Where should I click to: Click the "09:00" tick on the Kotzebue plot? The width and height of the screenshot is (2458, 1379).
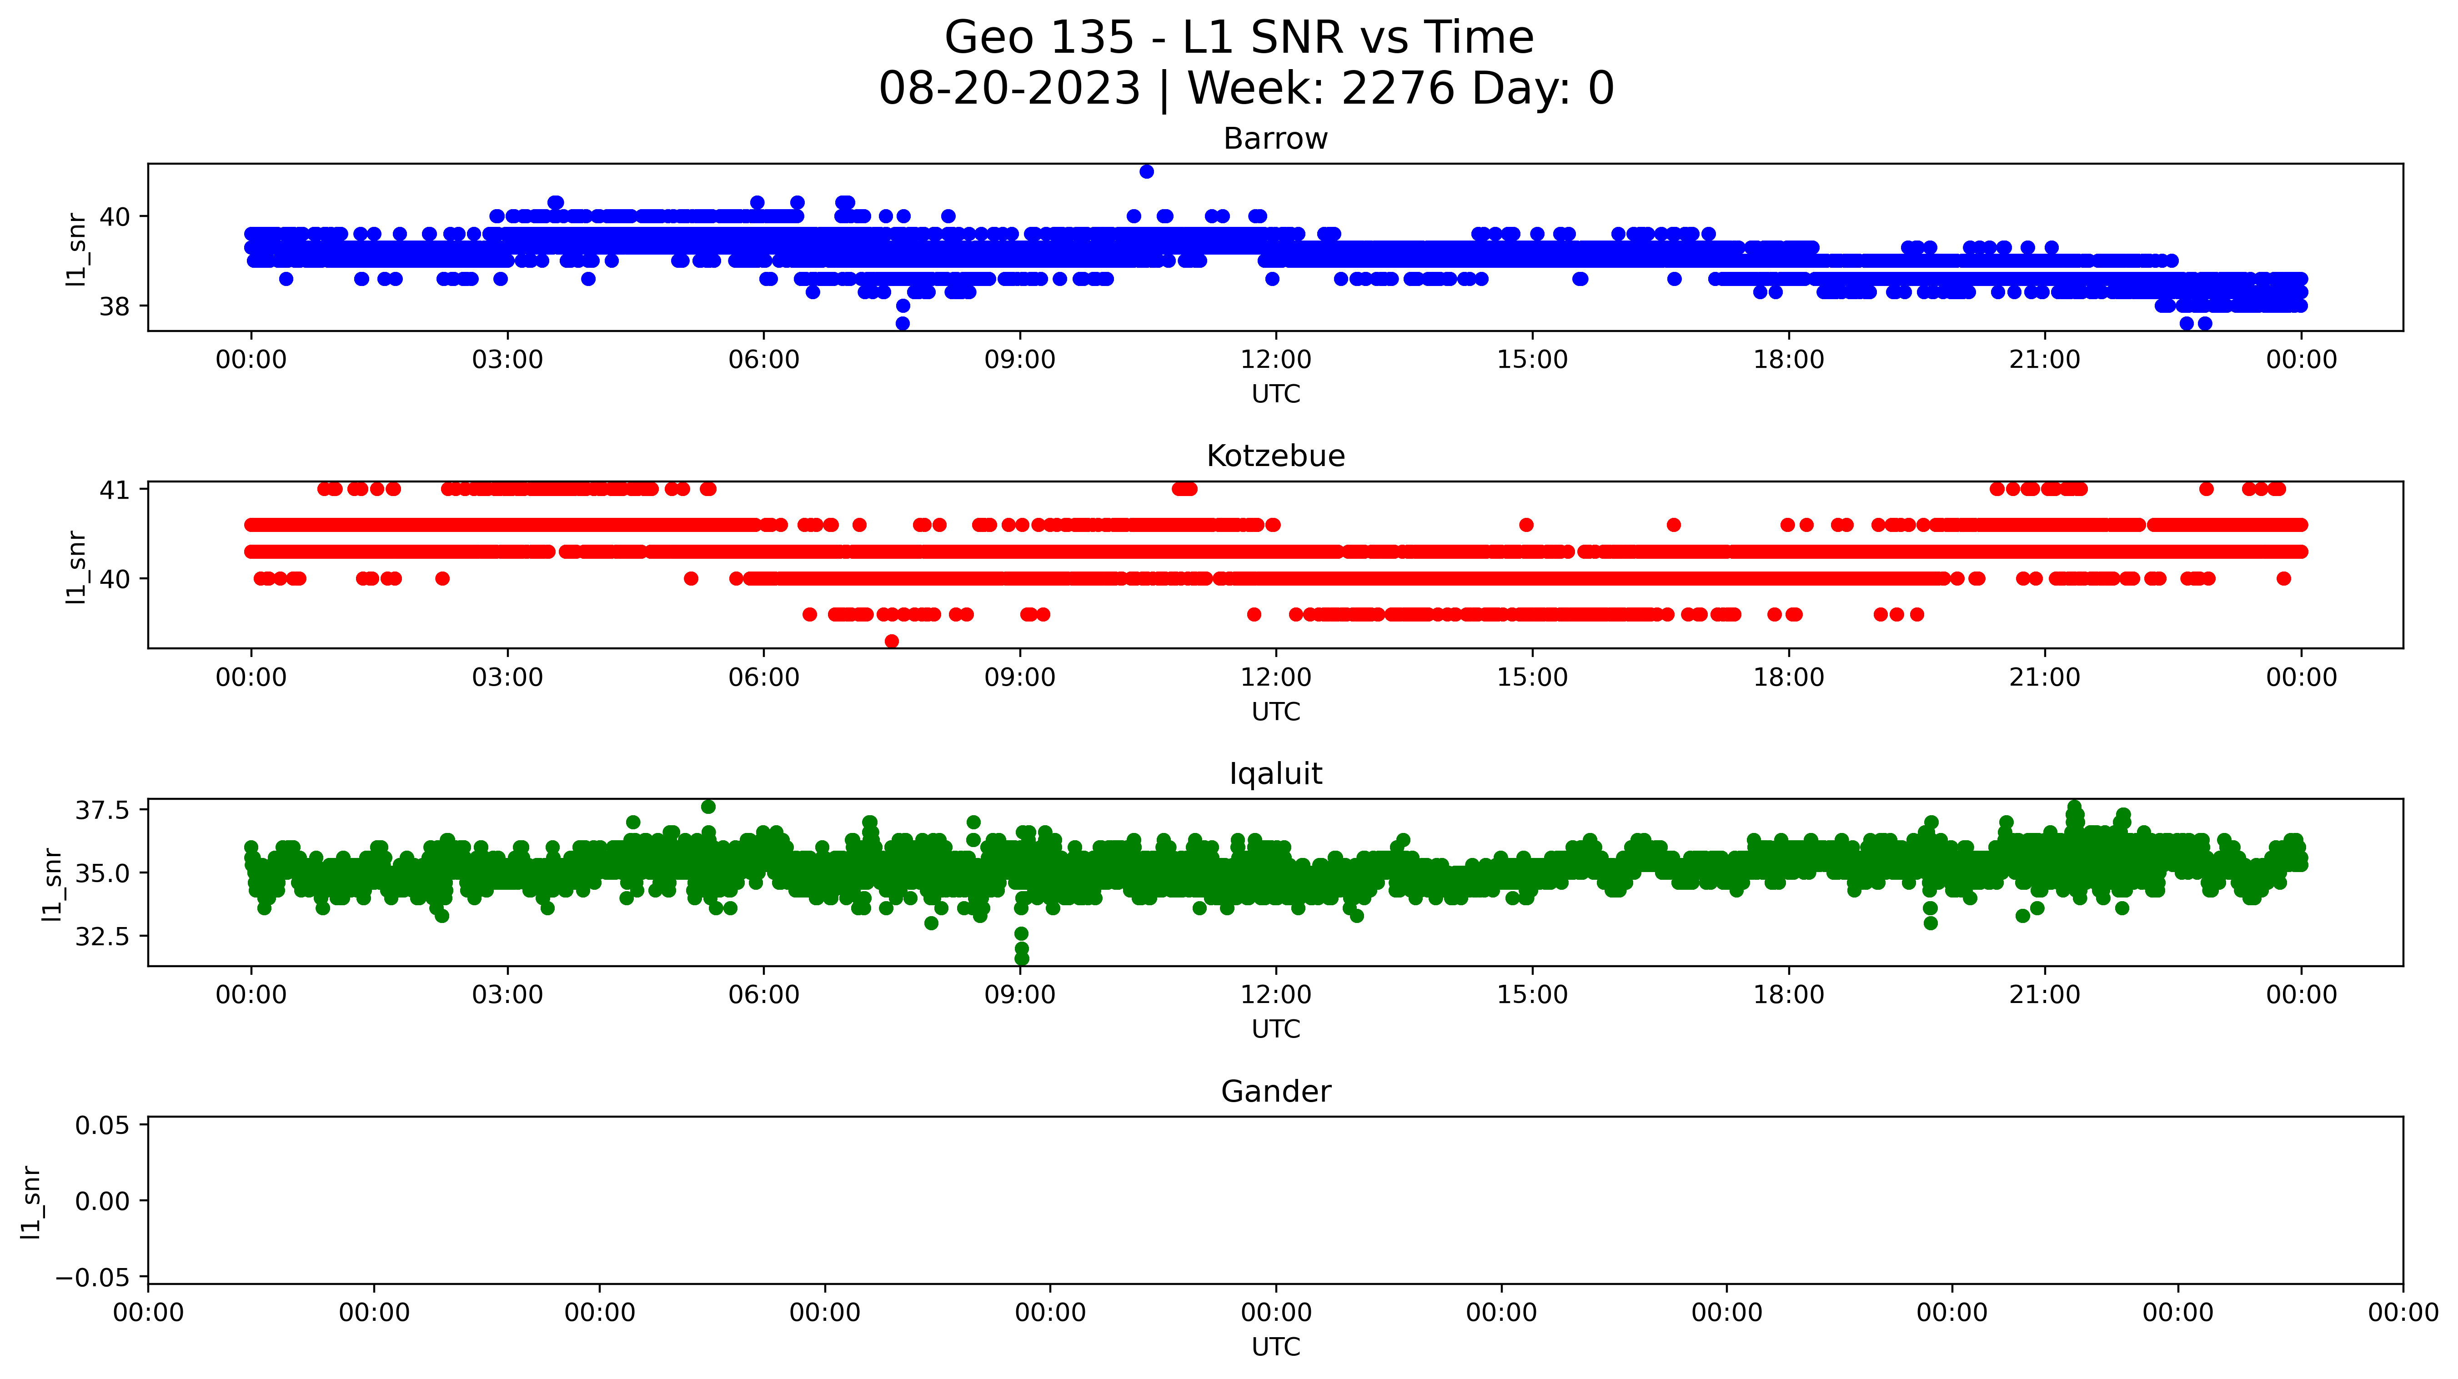click(x=1020, y=678)
